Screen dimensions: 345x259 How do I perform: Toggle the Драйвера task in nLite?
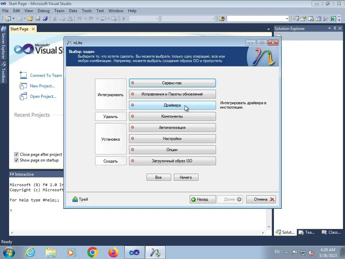172,105
